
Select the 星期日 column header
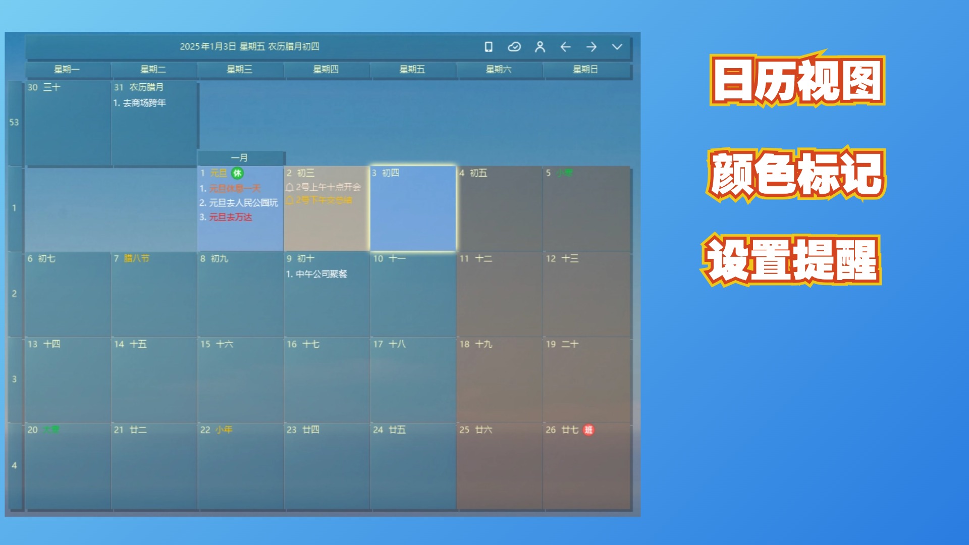click(585, 70)
